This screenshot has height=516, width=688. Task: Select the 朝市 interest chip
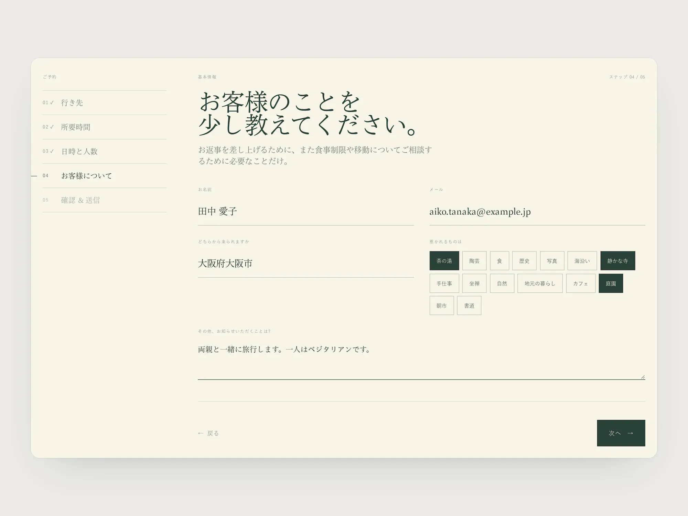click(442, 305)
